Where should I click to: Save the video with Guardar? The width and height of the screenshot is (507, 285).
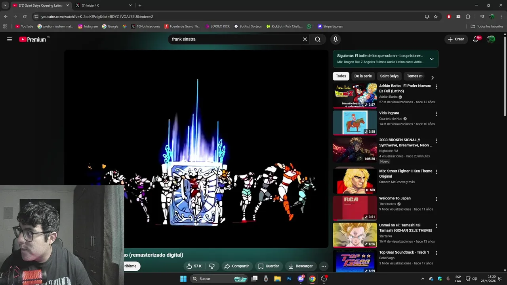[x=268, y=266]
